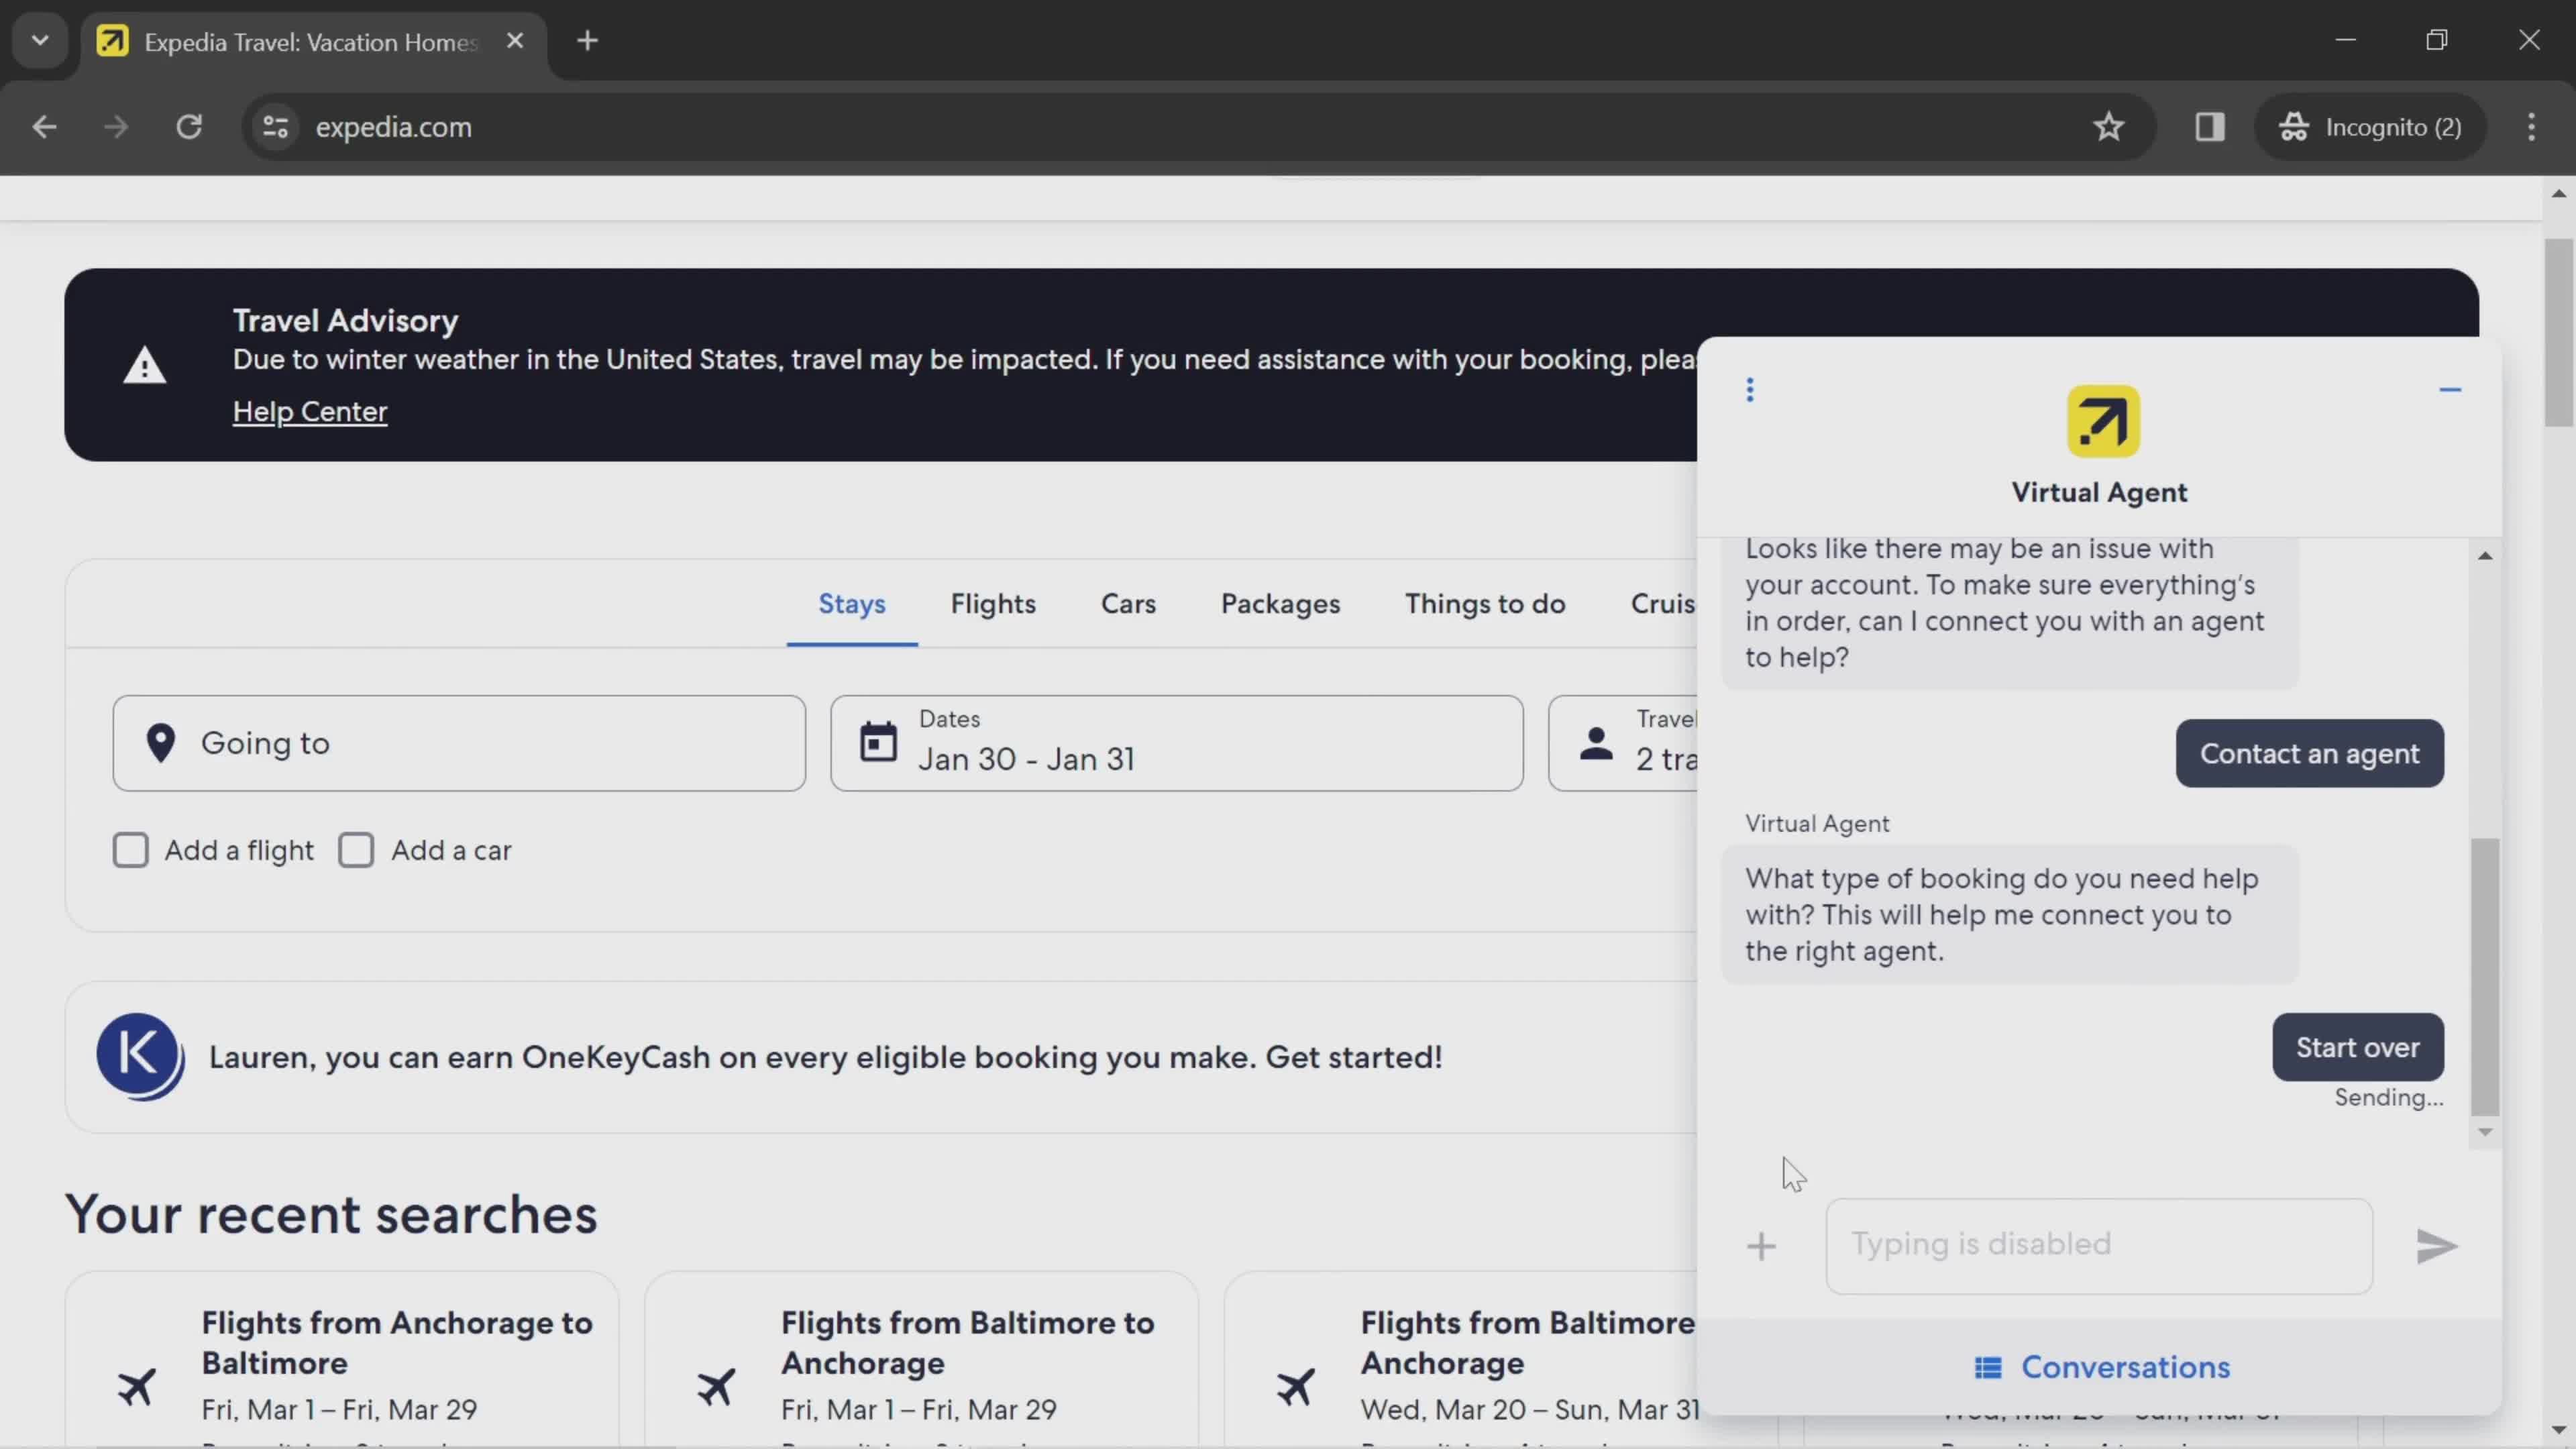The width and height of the screenshot is (2576, 1449).
Task: Click the person icon in Travelers field
Action: click(x=1596, y=743)
